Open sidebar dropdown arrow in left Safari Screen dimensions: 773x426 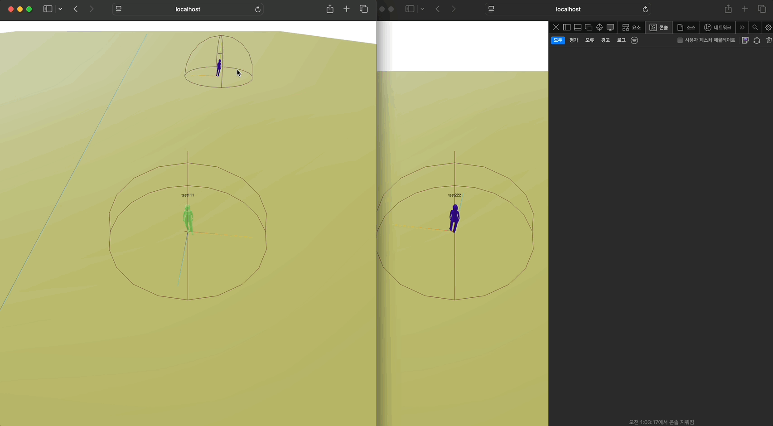pyautogui.click(x=60, y=9)
